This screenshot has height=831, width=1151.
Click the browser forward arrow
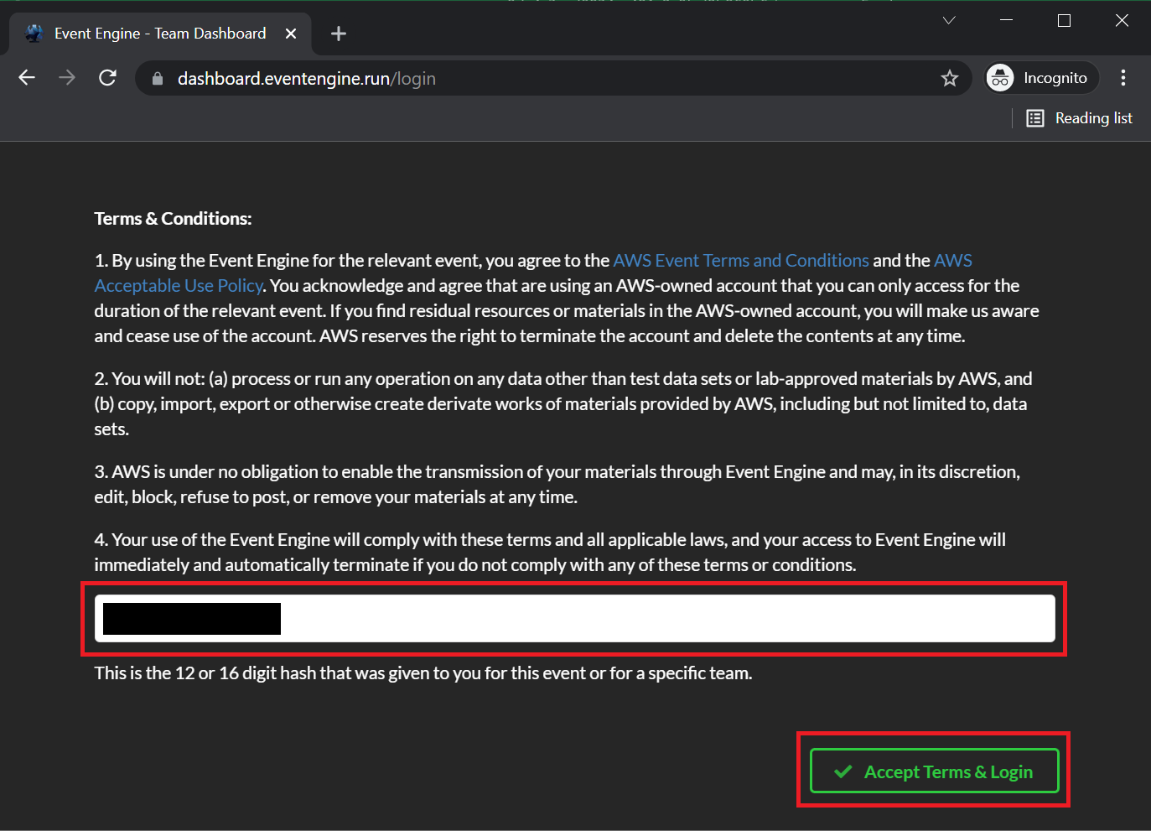pyautogui.click(x=67, y=78)
